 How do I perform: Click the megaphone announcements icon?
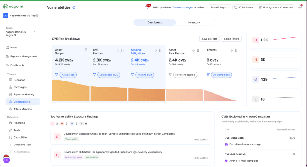[x=299, y=7]
